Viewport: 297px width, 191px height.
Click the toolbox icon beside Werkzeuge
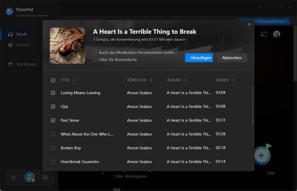(x=11, y=64)
